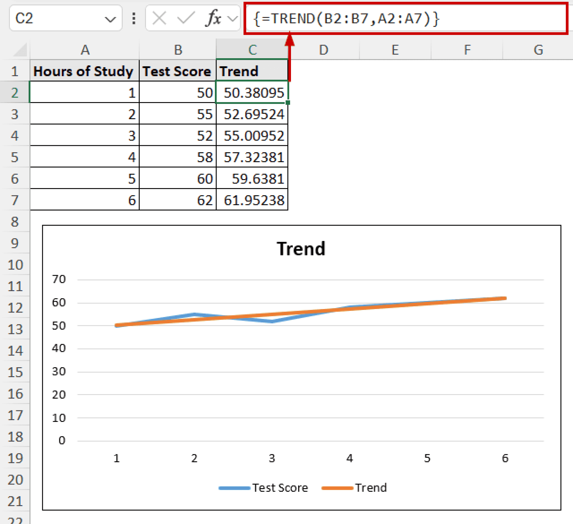Screen dimensions: 573x524
Task: Select Test Score cell with value 55
Action: point(178,114)
